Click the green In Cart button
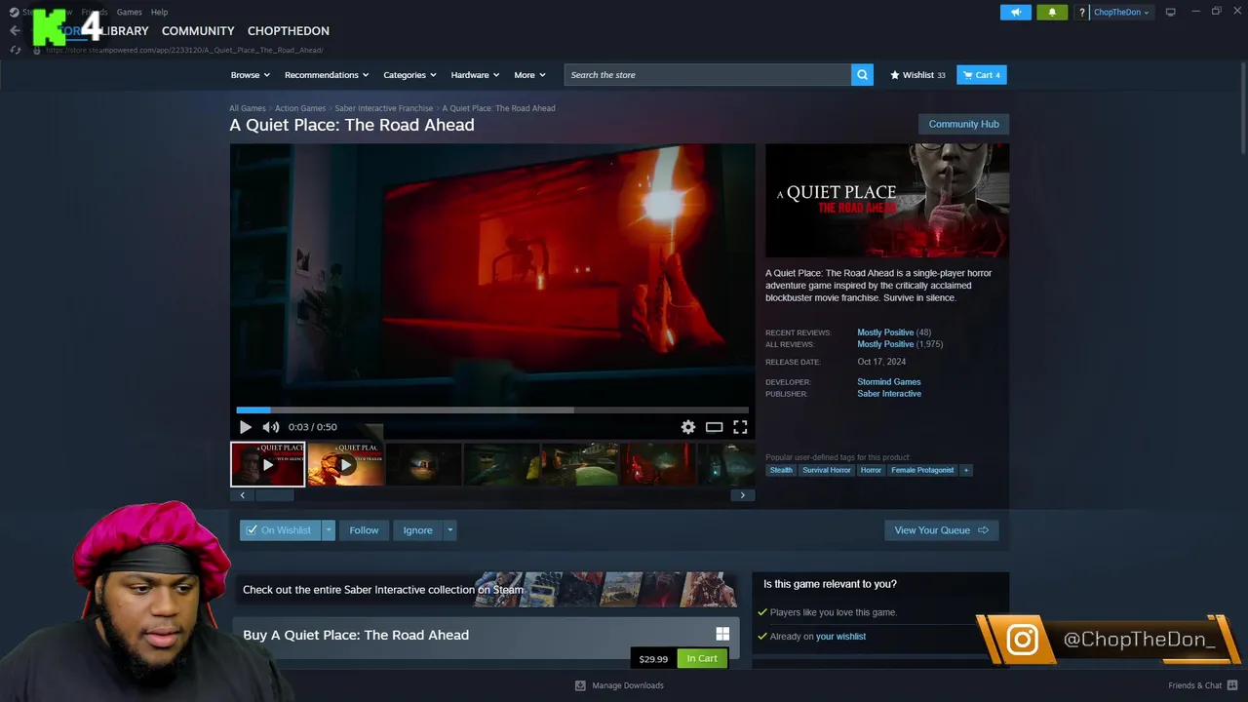This screenshot has width=1248, height=702. [702, 659]
